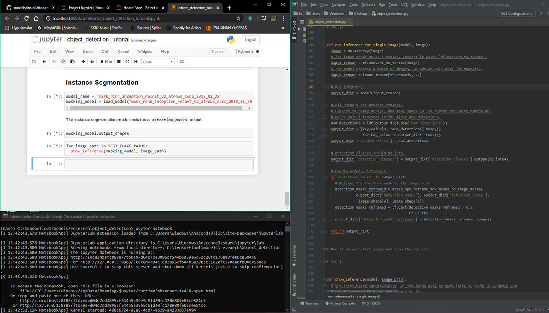Open the cell type Code dropdown
This screenshot has height=313, width=549.
[158, 62]
